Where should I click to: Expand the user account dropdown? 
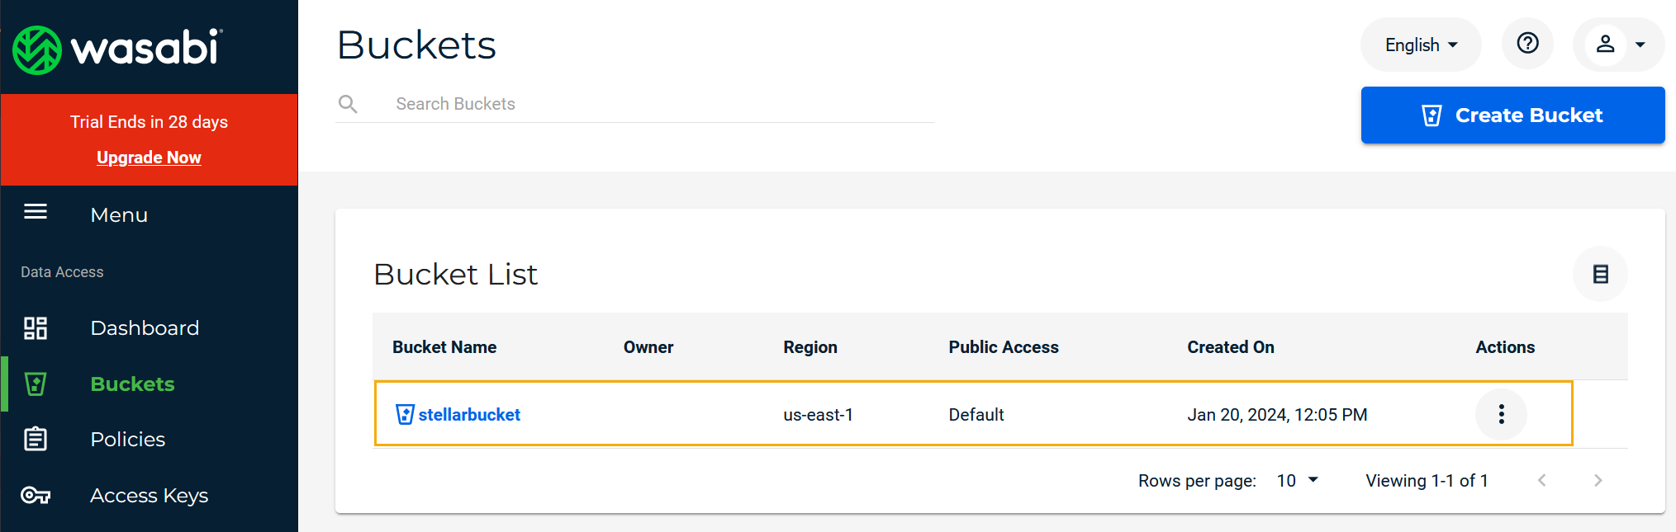[1618, 45]
